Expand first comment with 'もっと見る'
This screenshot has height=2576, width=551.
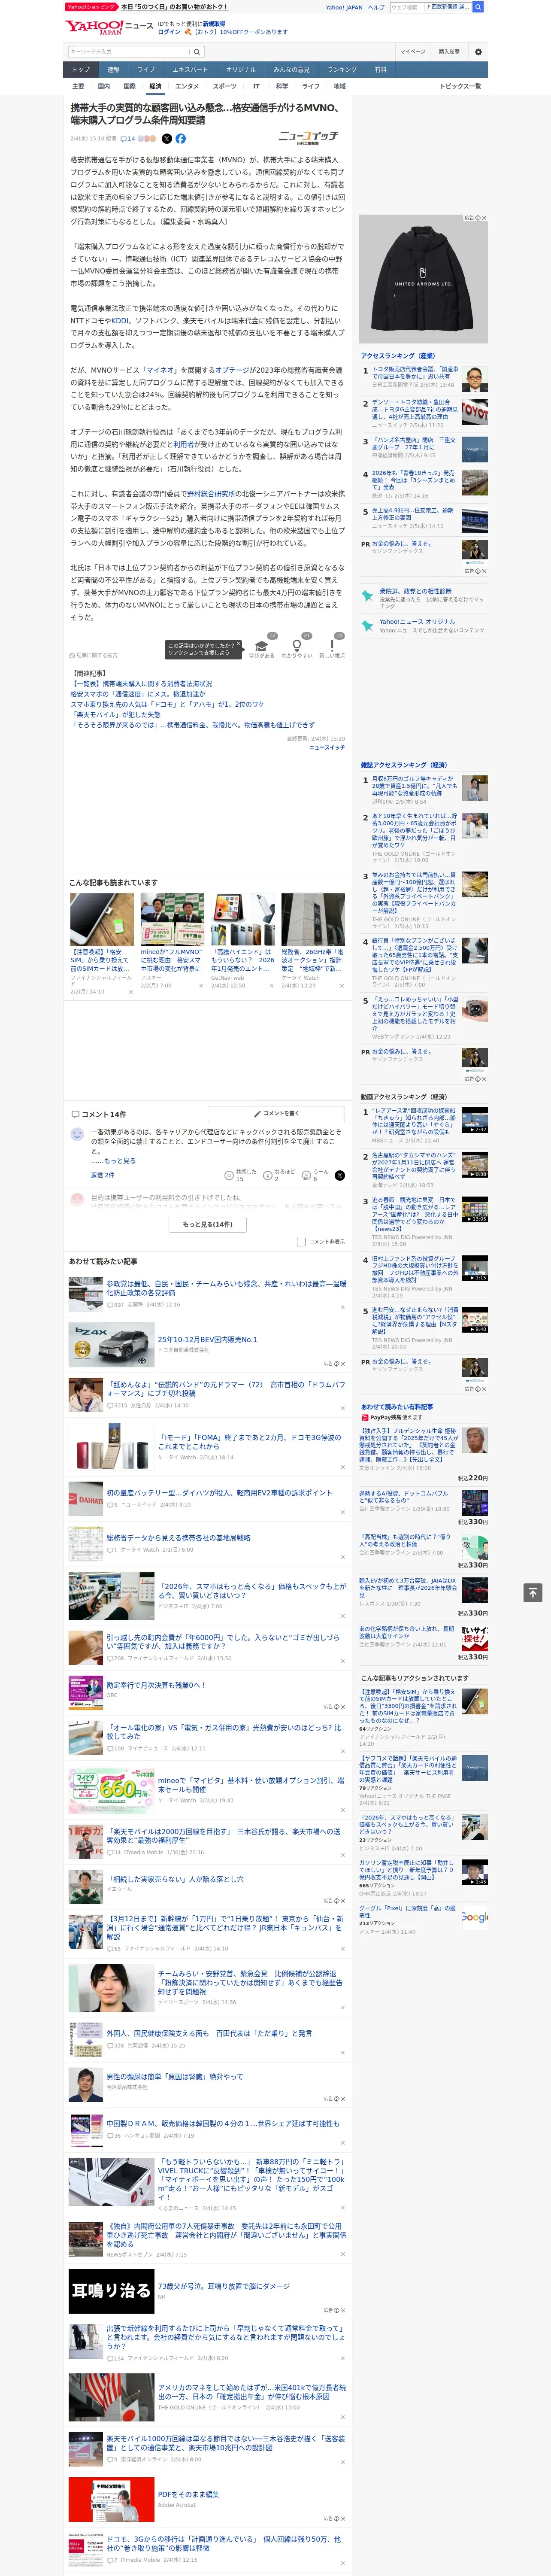pos(113,1161)
